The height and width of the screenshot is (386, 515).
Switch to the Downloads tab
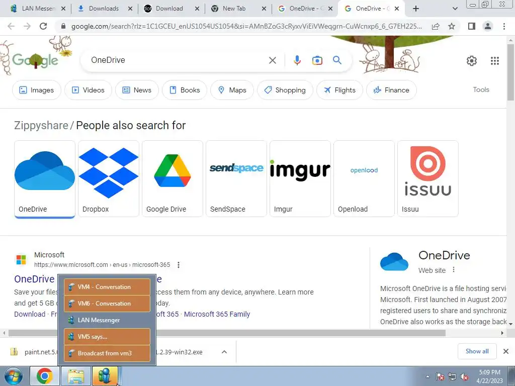tap(104, 9)
